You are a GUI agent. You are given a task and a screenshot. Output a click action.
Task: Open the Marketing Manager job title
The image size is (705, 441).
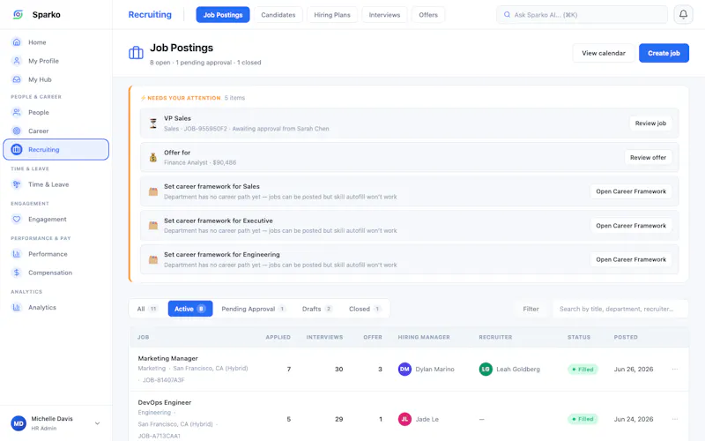[x=167, y=358]
